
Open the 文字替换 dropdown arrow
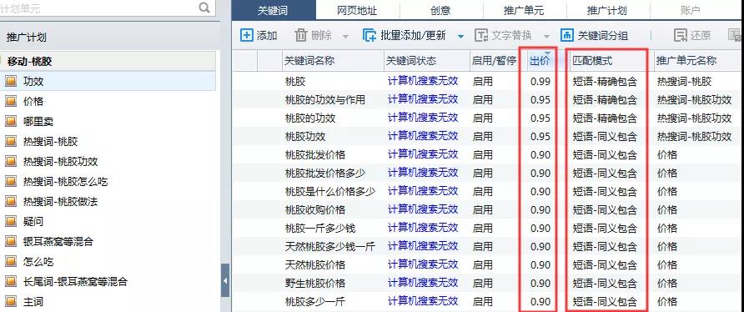pyautogui.click(x=547, y=36)
